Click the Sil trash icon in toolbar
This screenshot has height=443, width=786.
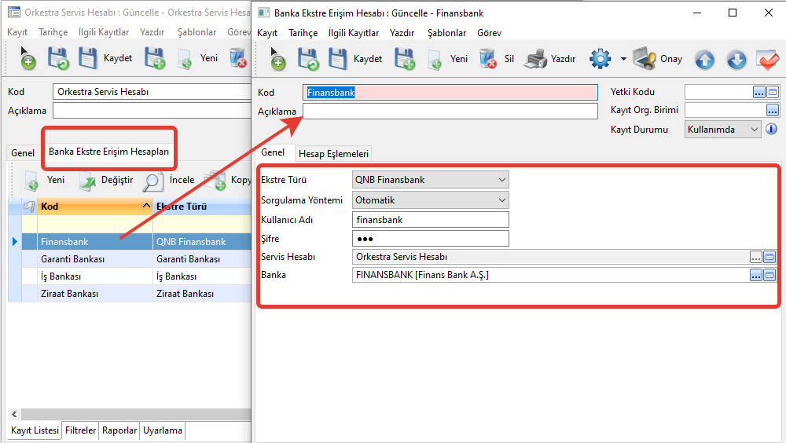488,59
